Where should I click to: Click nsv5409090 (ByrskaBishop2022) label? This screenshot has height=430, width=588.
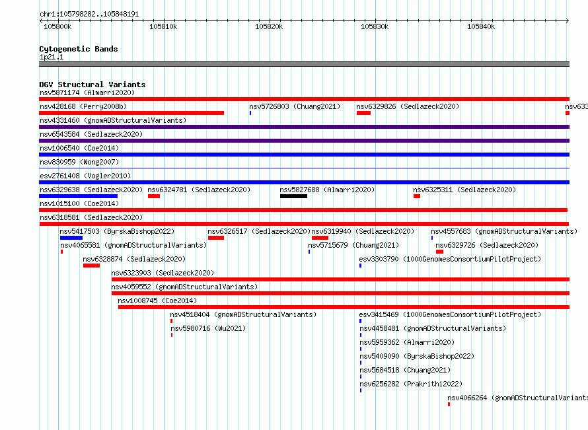[417, 356]
